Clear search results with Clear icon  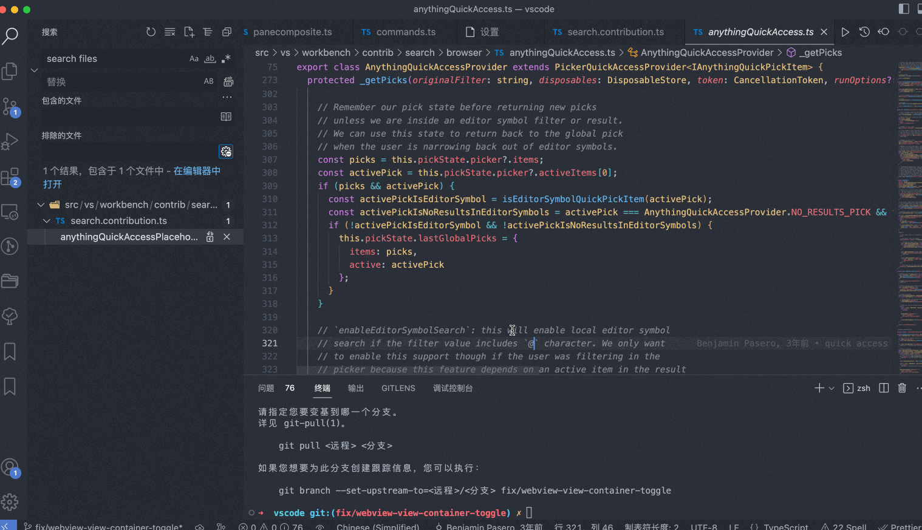tap(169, 32)
